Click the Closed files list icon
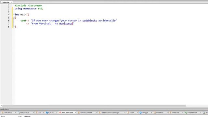Screen dimensions: 208x117 coord(186,113)
